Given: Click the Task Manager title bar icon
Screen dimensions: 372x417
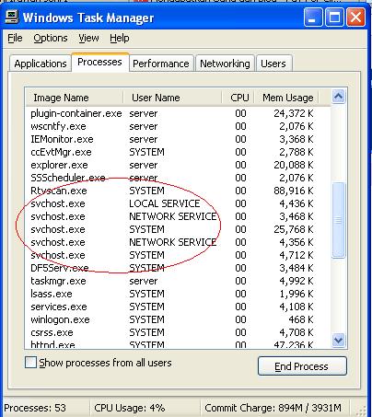Looking at the screenshot, I should click(x=12, y=17).
